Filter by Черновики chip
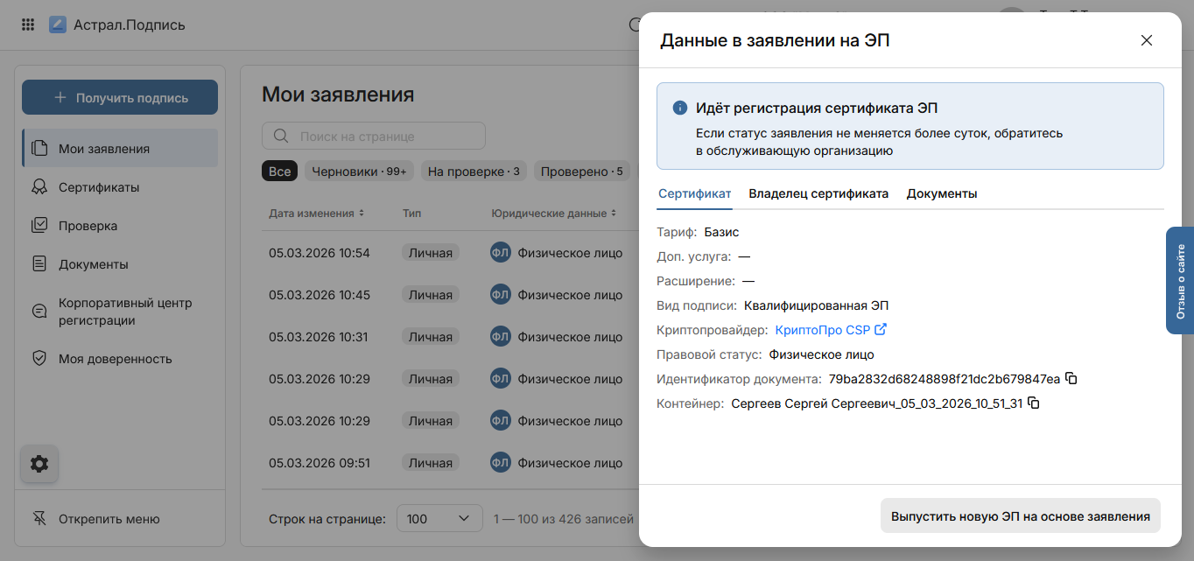 359,172
